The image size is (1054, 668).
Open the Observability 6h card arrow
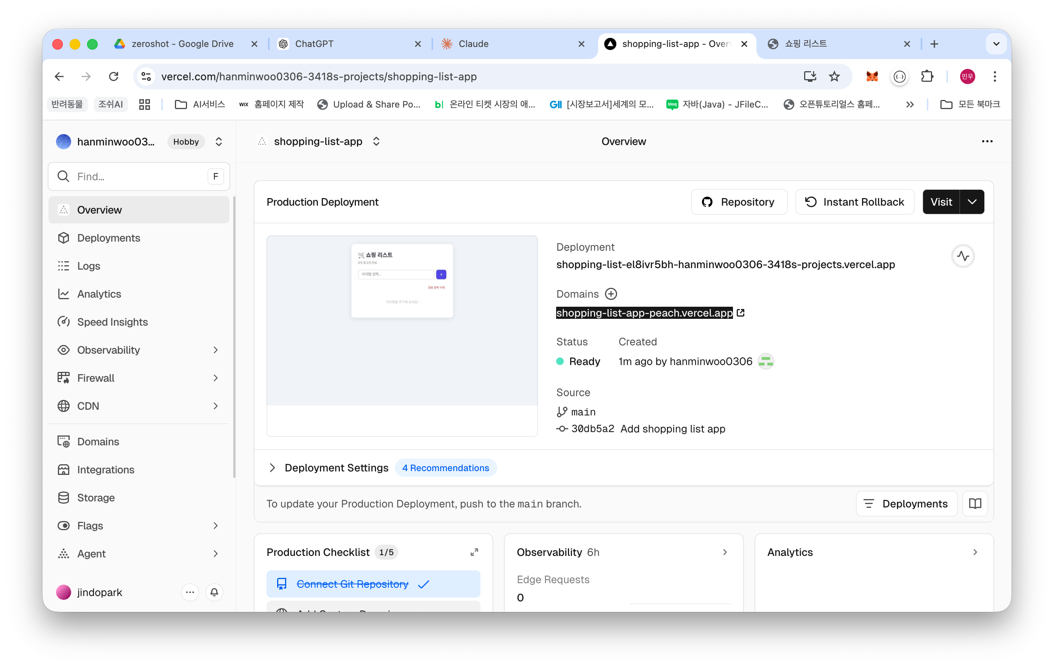[x=725, y=553]
